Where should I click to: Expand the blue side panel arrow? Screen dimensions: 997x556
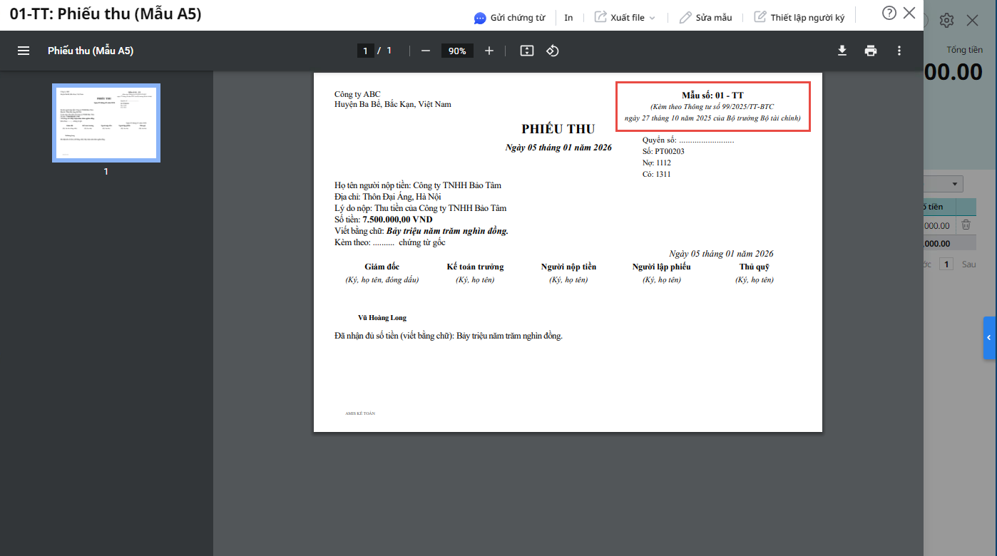click(x=989, y=337)
